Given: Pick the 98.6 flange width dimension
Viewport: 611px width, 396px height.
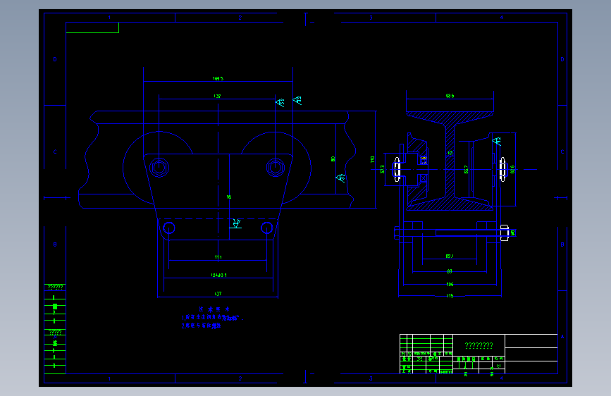Looking at the screenshot, I should [x=450, y=96].
